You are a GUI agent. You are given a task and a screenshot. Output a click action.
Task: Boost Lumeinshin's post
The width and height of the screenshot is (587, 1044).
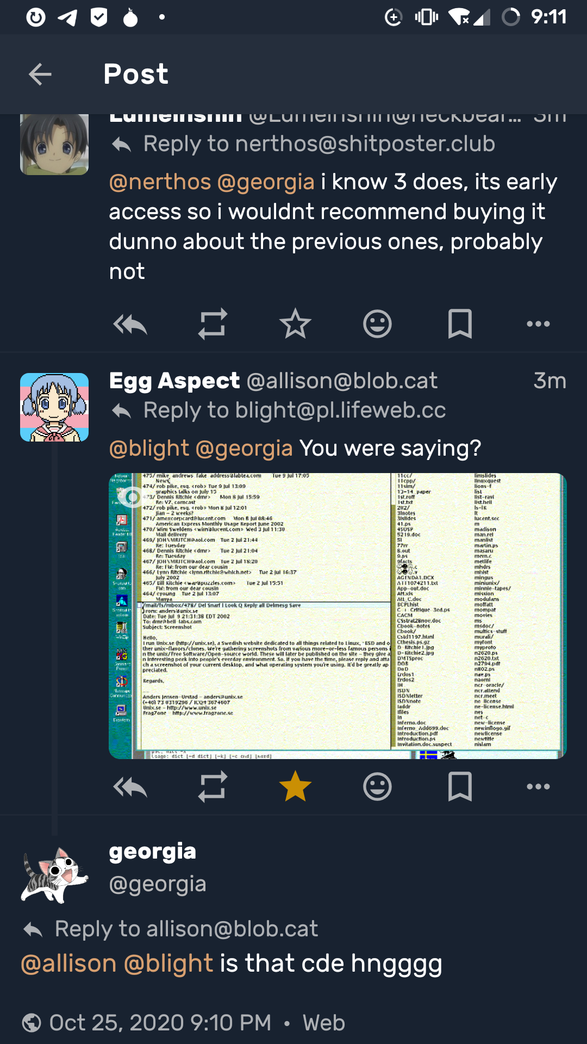(x=213, y=324)
